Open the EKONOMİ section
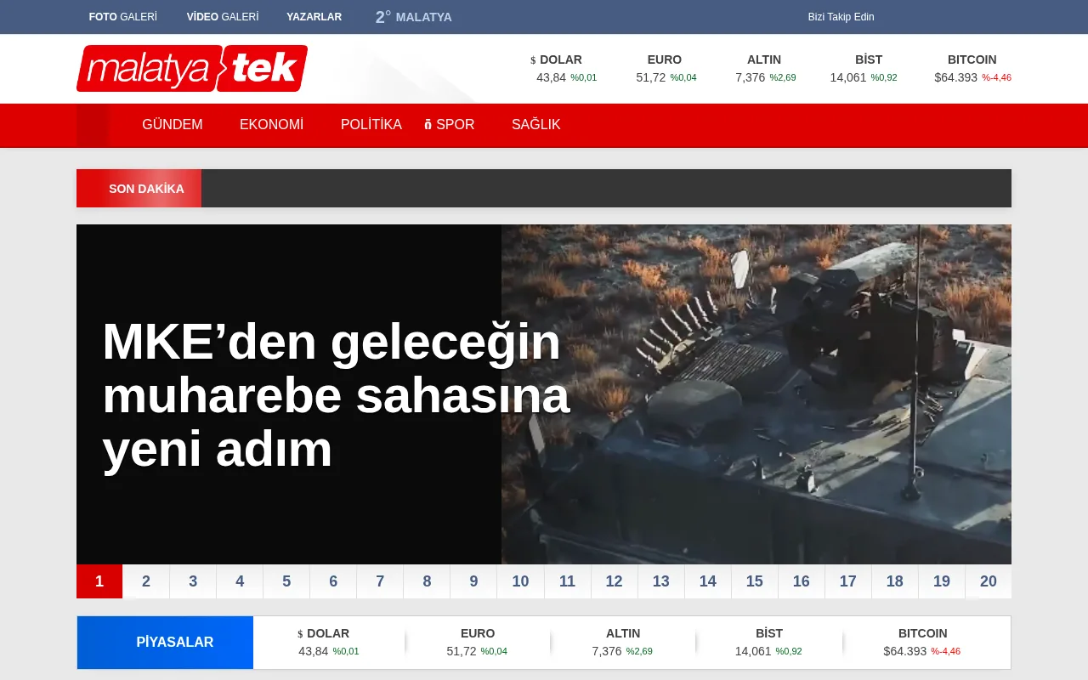Screen dimensions: 1088x680 pyautogui.click(x=272, y=124)
